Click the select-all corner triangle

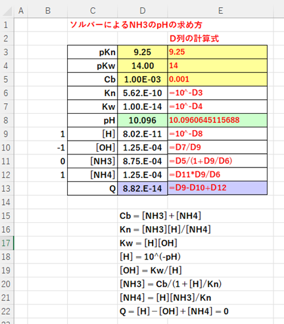click(8, 11)
